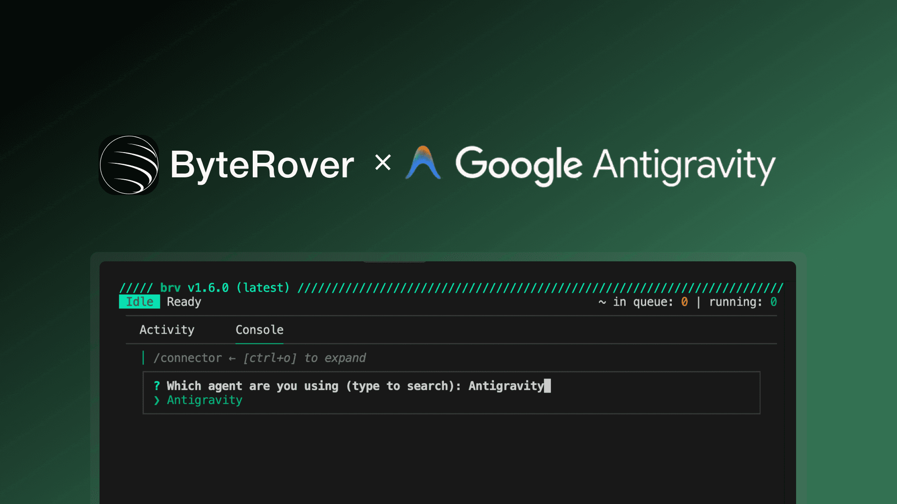
Task: Select the Antigravity agent option
Action: point(205,400)
